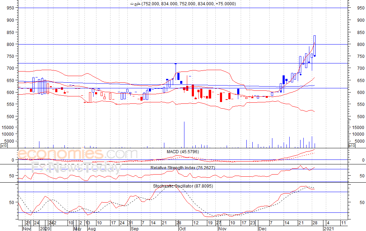Viewport: 366px width, 231px height.
Task: Click the 850 label on left price axis
Action: (11, 33)
